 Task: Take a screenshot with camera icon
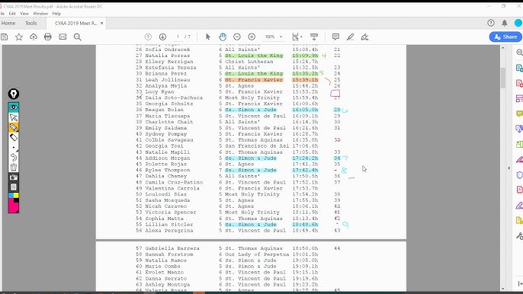[x=14, y=177]
